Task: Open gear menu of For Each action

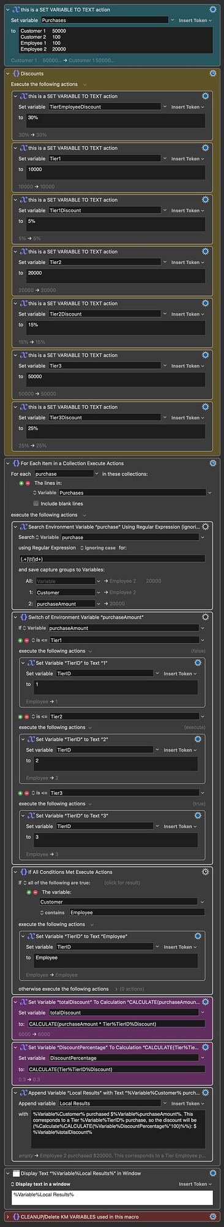Action: (x=212, y=463)
